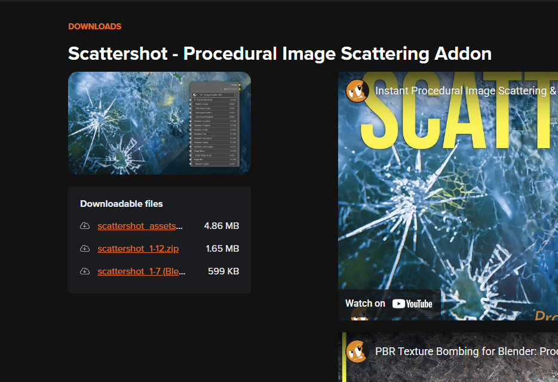558x382 pixels.
Task: Click the '599 KB' file size text
Action: 223,271
